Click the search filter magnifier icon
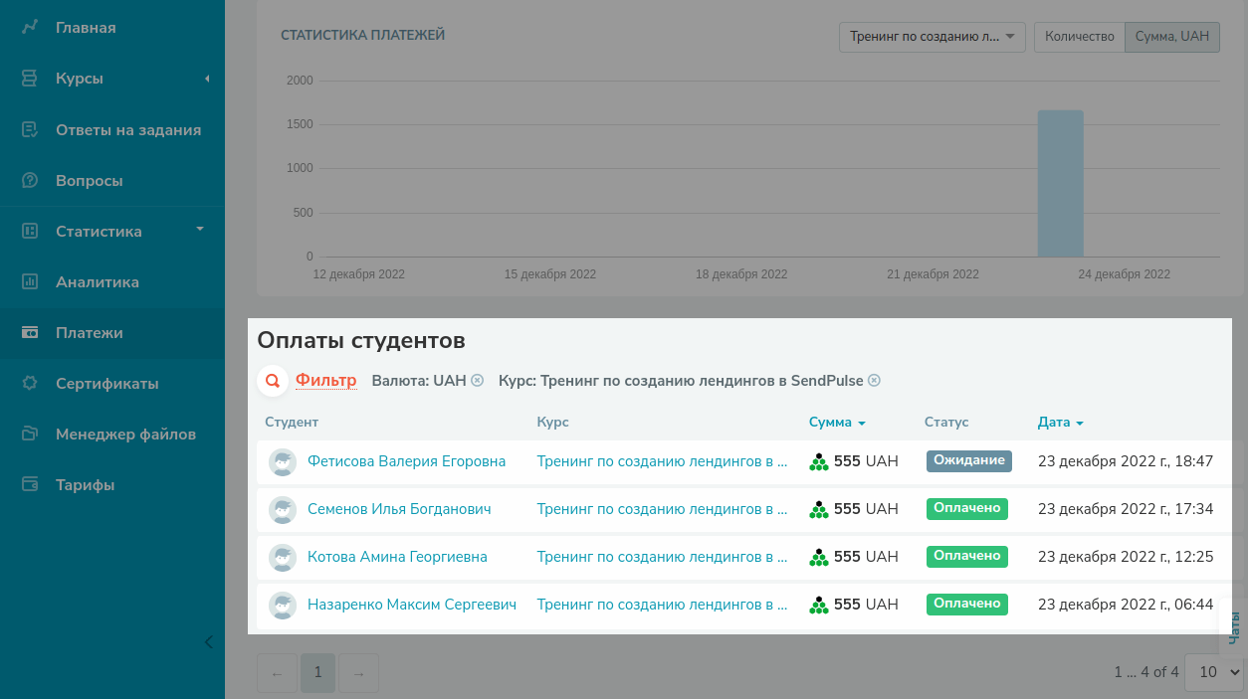 (x=272, y=381)
